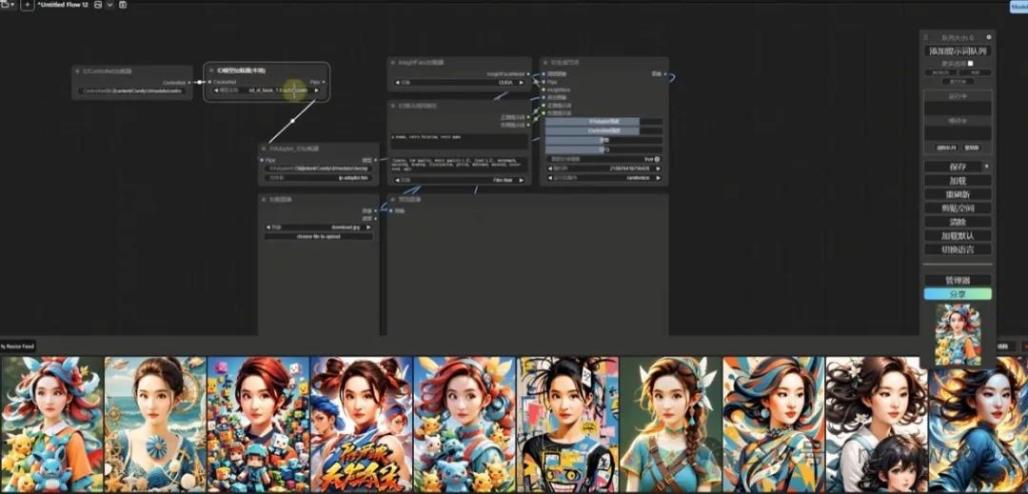Open the fighting game poster thumbnail
1028x494 pixels.
(362, 424)
